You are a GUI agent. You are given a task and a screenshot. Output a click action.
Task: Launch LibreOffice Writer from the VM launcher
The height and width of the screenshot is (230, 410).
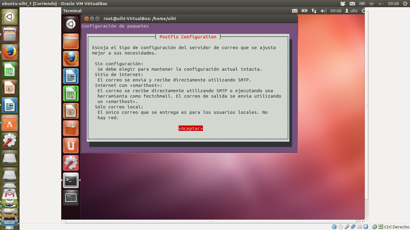[x=71, y=76]
